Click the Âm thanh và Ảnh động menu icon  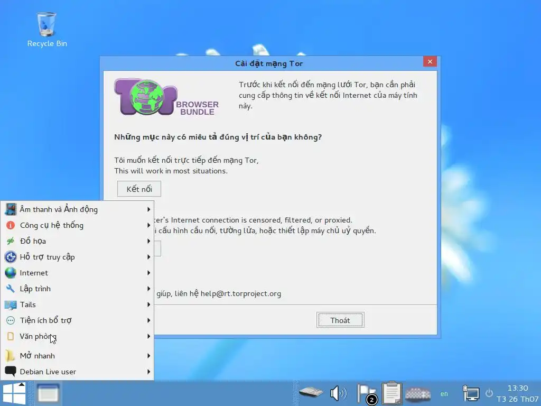11,209
